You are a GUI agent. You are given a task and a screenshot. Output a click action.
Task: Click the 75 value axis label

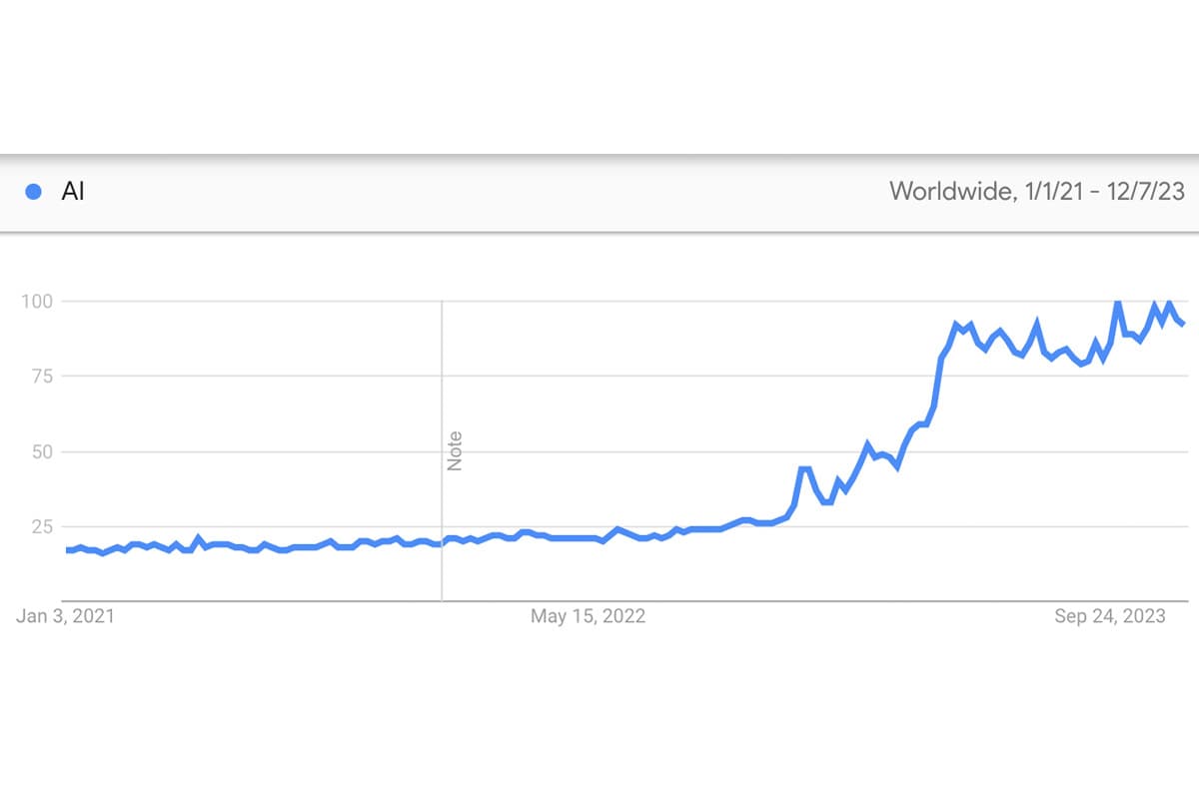41,377
